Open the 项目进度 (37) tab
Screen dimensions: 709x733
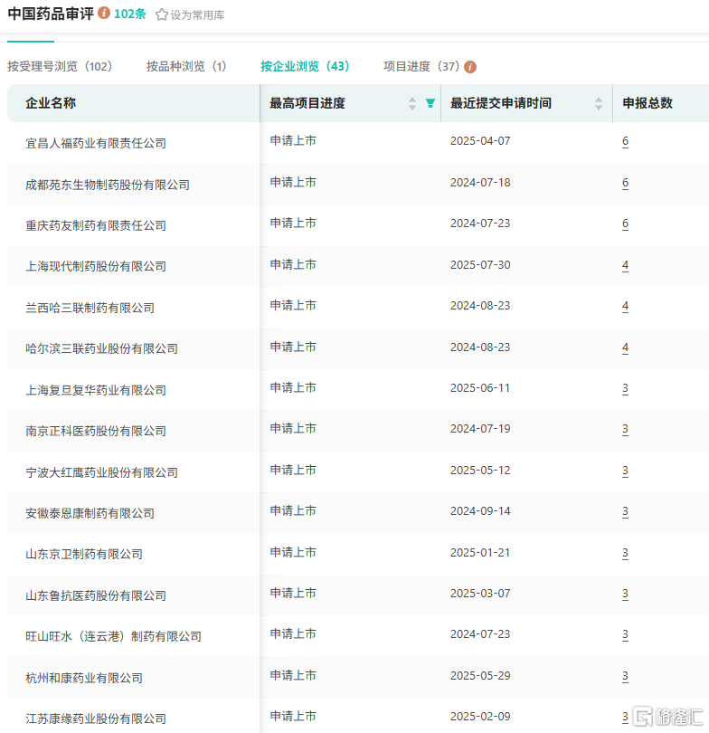click(421, 66)
